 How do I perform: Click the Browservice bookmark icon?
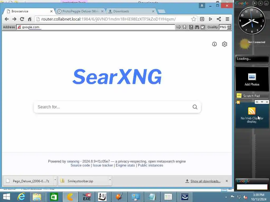184,27
